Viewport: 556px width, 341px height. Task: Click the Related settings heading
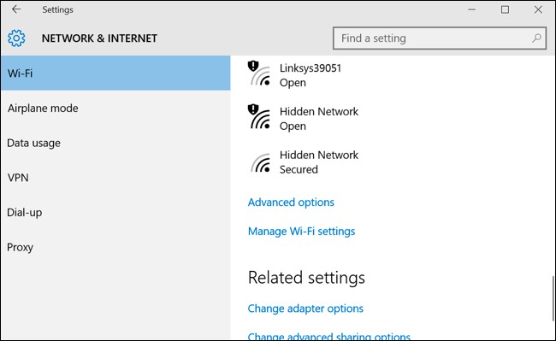[x=306, y=277]
